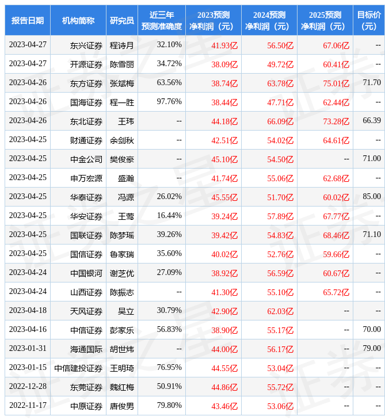Click researcher name 樊俊豪
The image size is (385, 420).
[122, 159]
